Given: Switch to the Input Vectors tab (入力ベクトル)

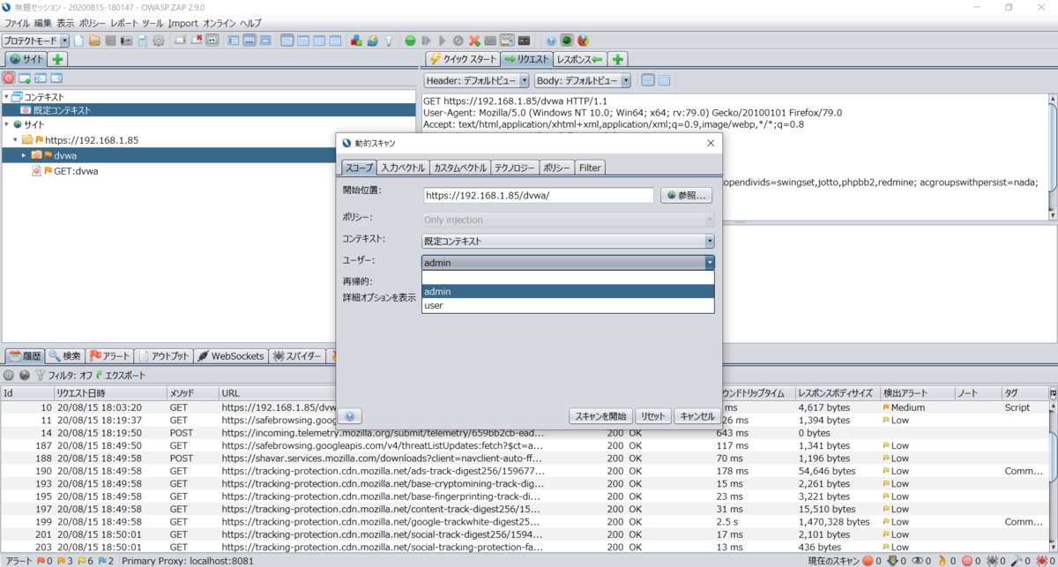Looking at the screenshot, I should [404, 168].
